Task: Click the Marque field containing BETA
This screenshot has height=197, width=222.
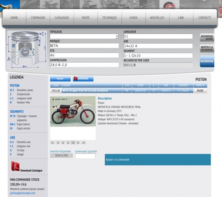Action: pos(84,46)
